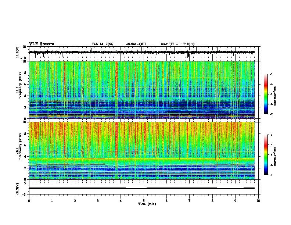The height and width of the screenshot is (225, 291).
Task: Click the time-axis tick label "5"
Action: click(x=144, y=201)
